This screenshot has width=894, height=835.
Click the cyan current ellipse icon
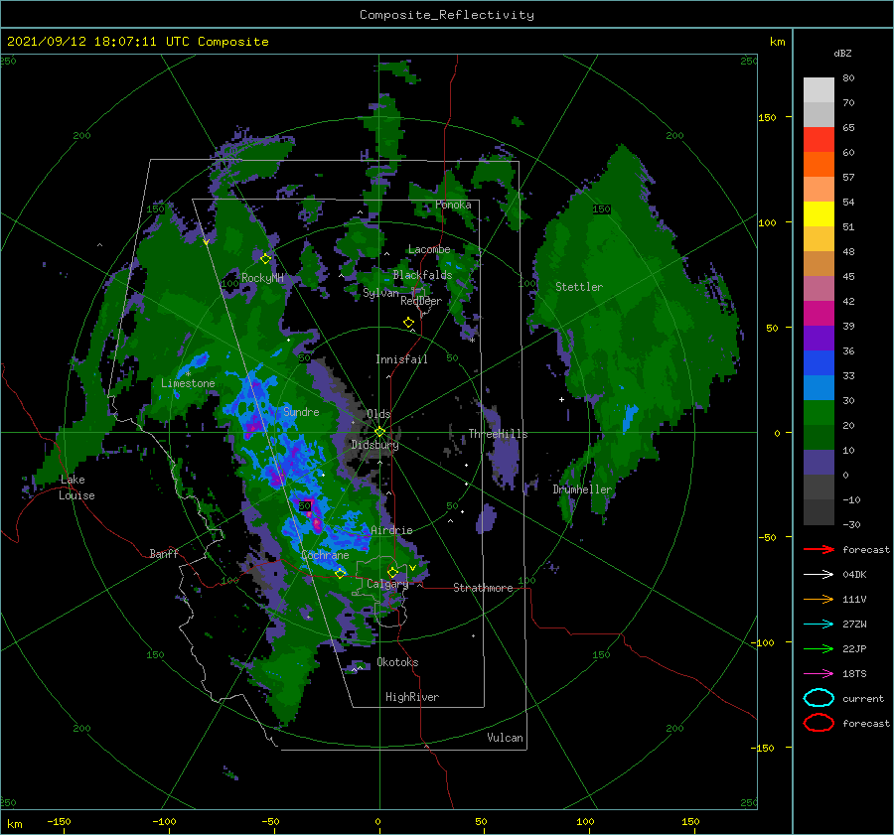819,698
